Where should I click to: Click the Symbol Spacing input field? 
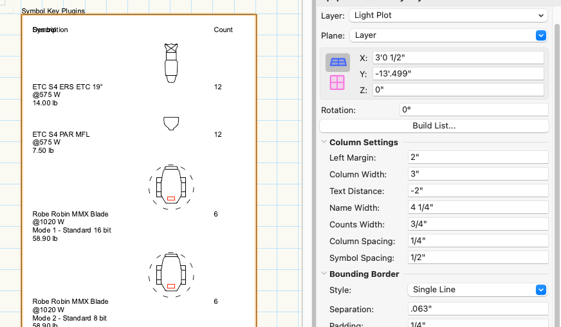[x=477, y=258]
